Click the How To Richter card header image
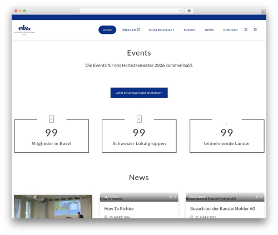 pyautogui.click(x=139, y=197)
